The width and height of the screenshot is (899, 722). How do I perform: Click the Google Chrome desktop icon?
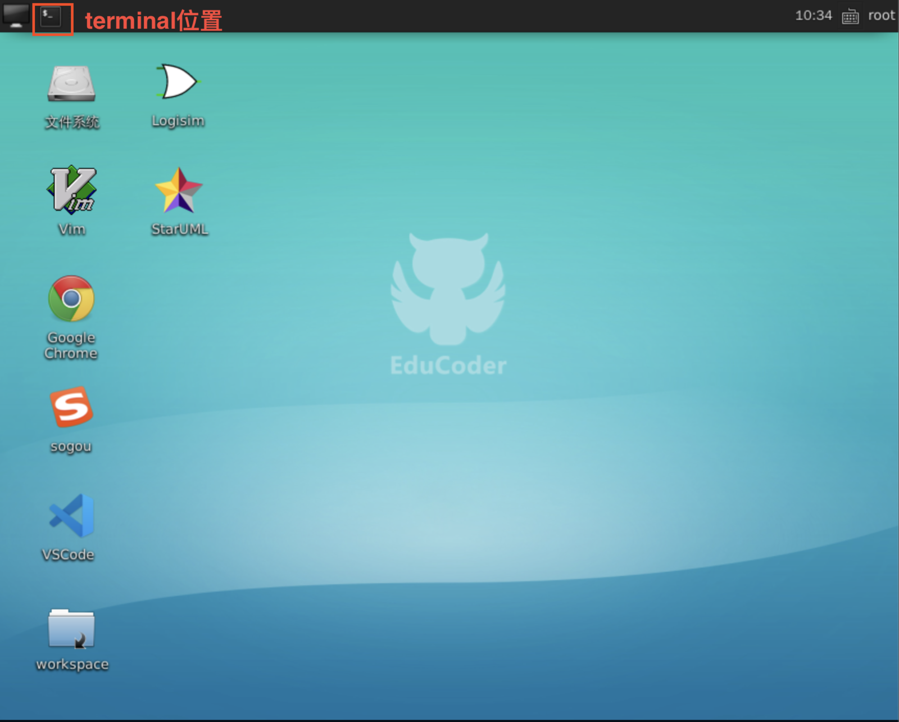point(71,299)
